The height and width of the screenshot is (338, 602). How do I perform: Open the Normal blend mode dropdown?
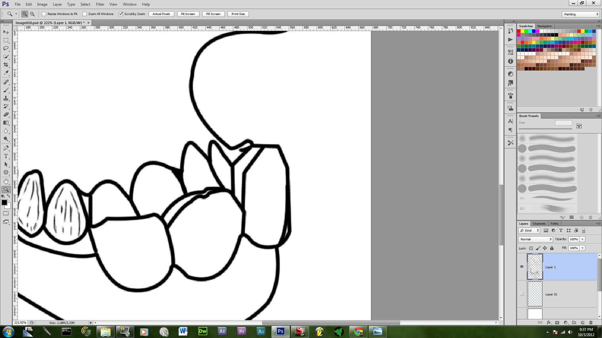(535, 239)
